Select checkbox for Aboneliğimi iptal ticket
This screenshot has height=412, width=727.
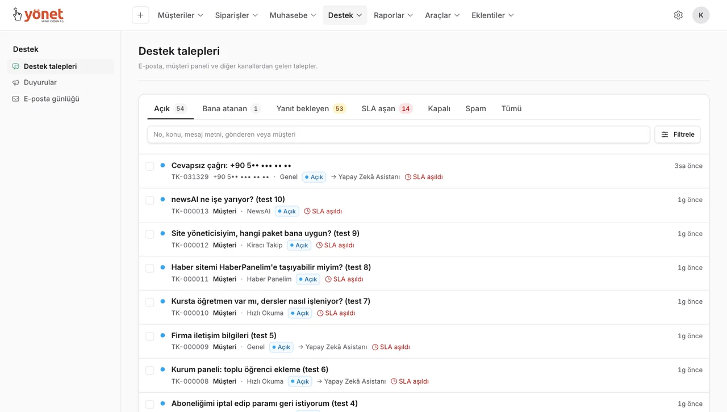150,405
